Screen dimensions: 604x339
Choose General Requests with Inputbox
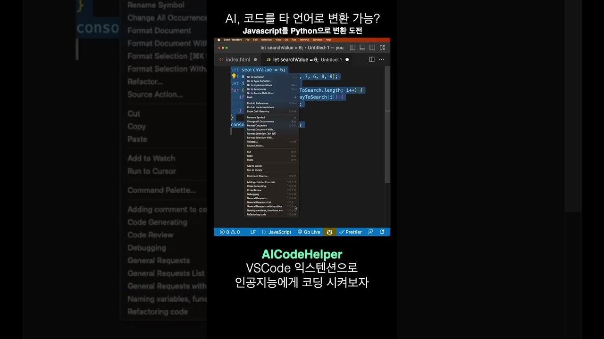coord(271,206)
